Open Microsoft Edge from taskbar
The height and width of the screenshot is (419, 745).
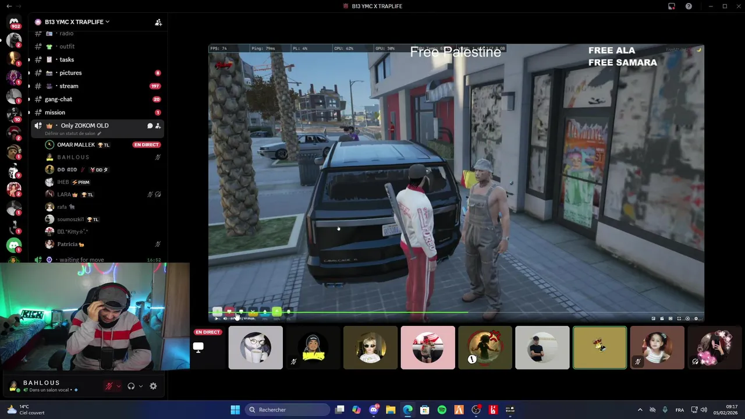tap(408, 410)
